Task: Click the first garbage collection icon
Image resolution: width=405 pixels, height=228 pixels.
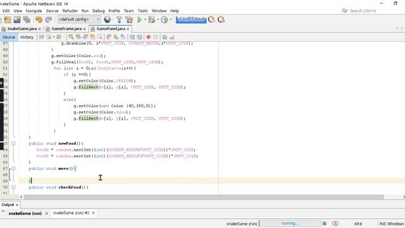Action: tap(211, 20)
